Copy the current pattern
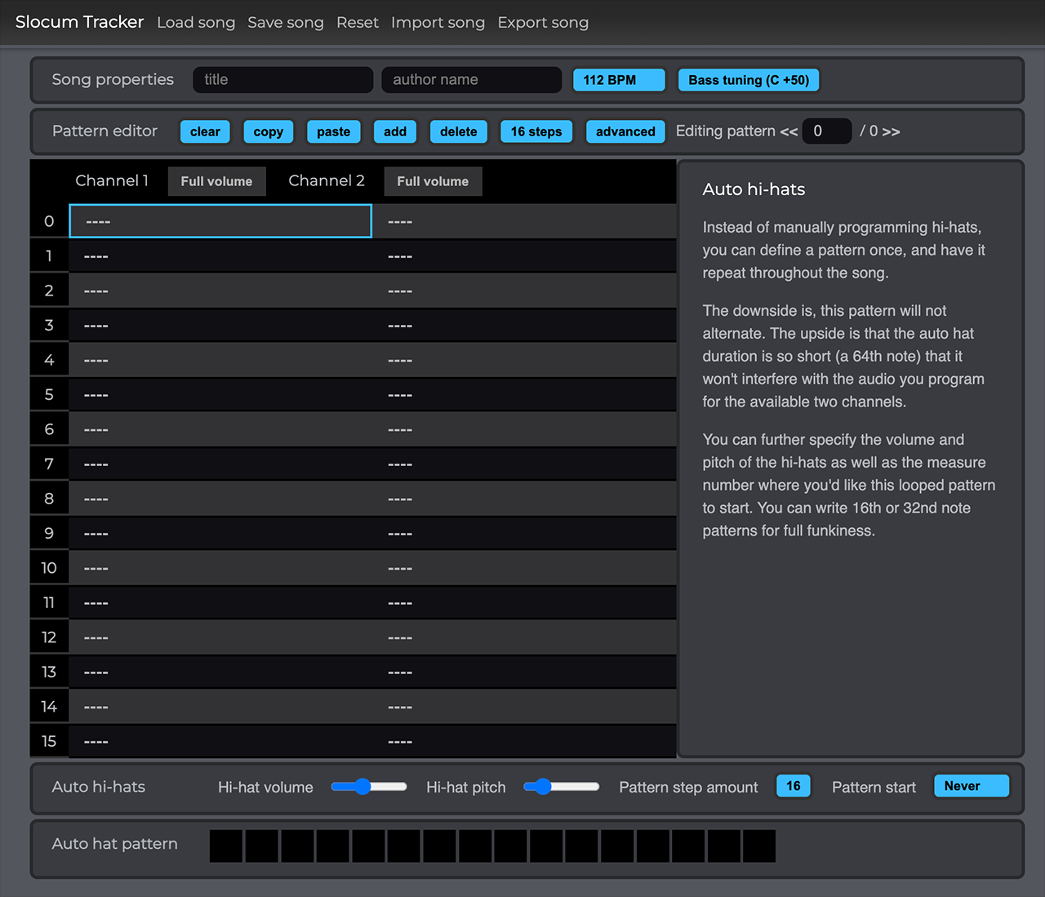 pyautogui.click(x=268, y=131)
